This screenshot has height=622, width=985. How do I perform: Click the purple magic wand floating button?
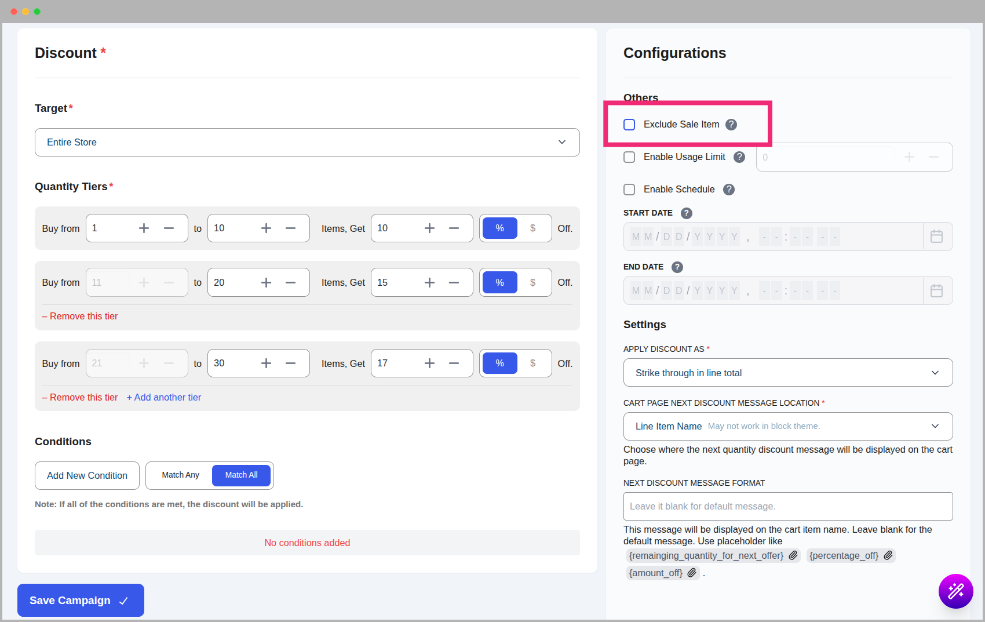pyautogui.click(x=955, y=591)
